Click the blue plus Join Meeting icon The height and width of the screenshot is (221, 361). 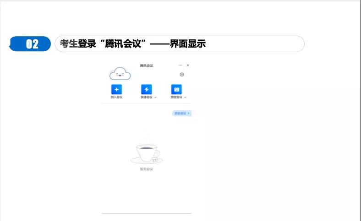pyautogui.click(x=116, y=89)
